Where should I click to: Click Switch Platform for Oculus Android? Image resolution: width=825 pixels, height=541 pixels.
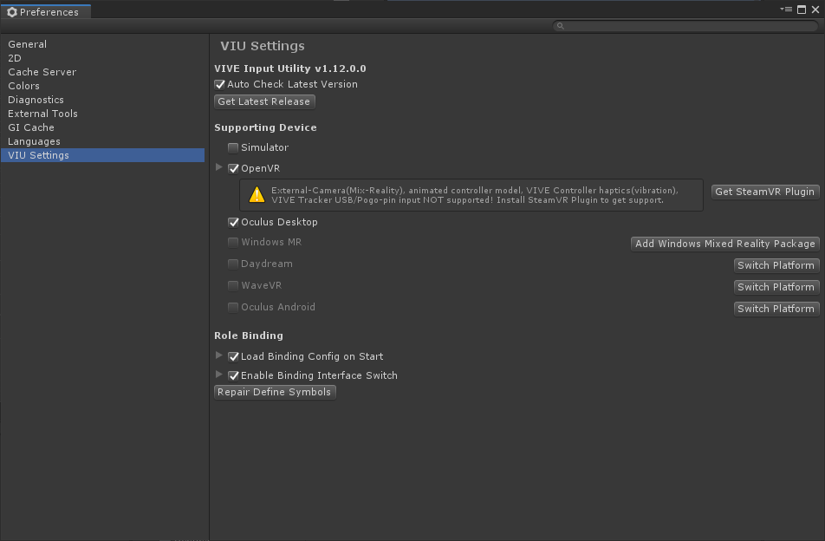(776, 309)
